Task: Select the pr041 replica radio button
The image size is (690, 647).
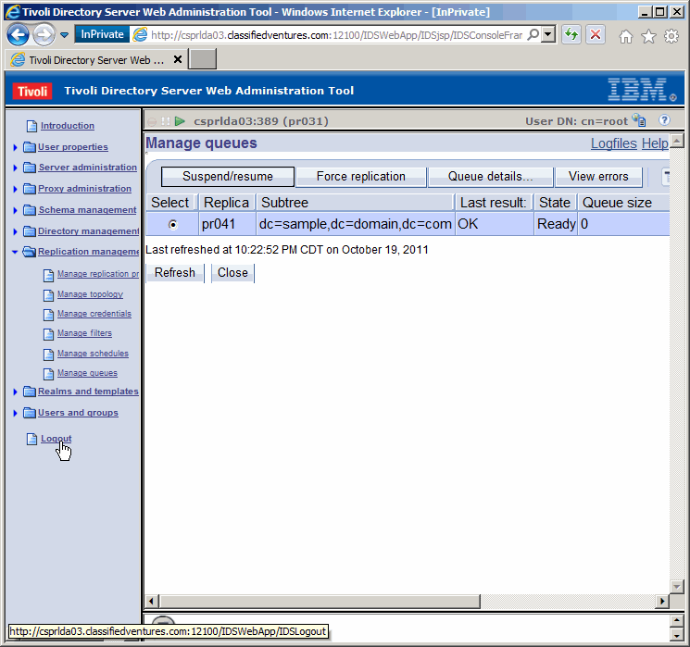Action: tap(172, 225)
